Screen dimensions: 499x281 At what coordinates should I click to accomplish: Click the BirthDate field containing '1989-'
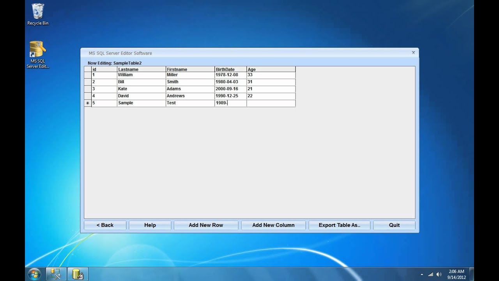coord(230,103)
